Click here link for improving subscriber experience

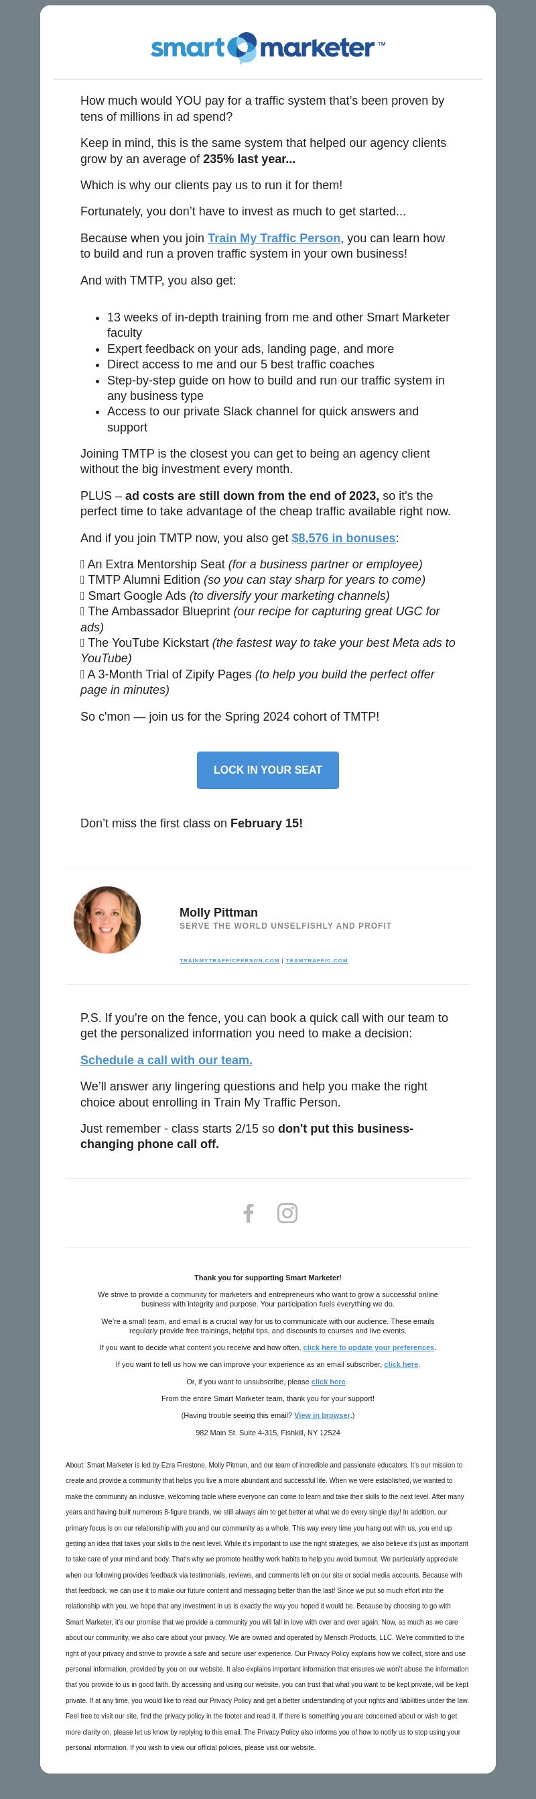401,1364
